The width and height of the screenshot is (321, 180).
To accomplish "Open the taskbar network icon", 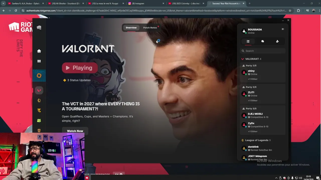I will pyautogui.click(x=296, y=178).
